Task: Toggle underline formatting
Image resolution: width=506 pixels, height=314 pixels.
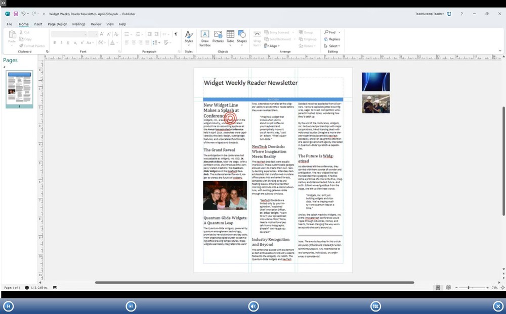Action: tap(67, 42)
